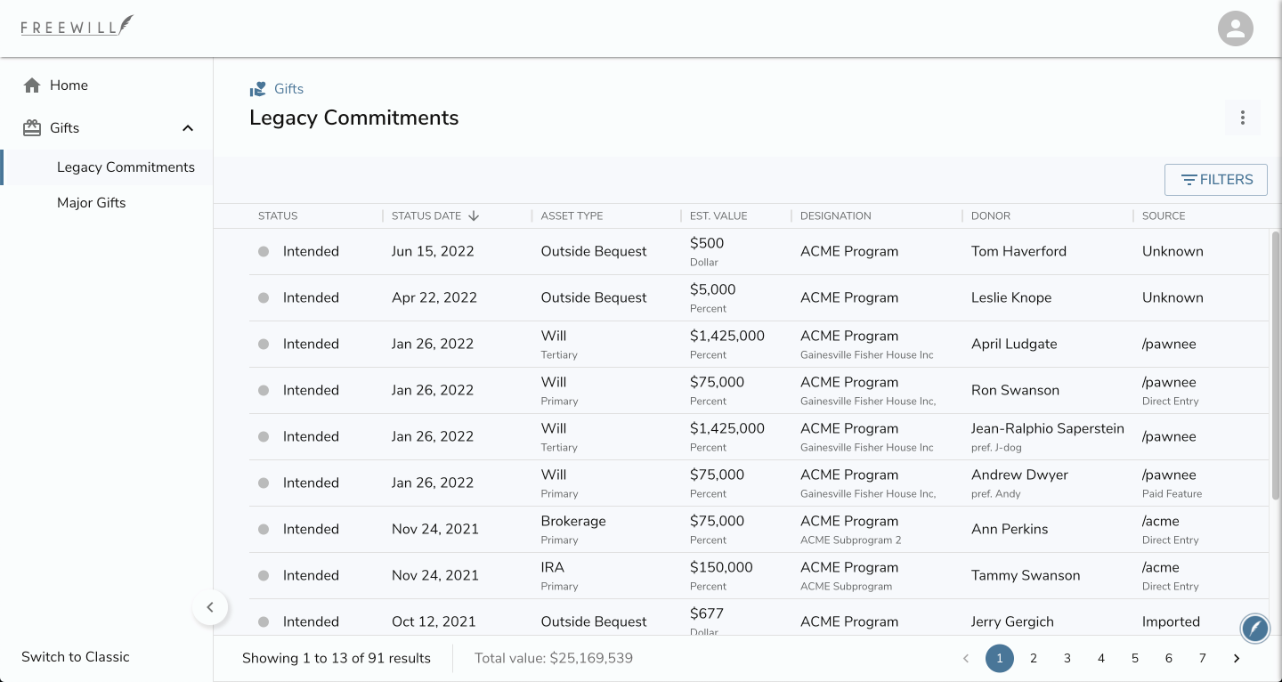This screenshot has width=1282, height=682.
Task: Click the Gifts icon in sidebar
Action: [x=32, y=128]
